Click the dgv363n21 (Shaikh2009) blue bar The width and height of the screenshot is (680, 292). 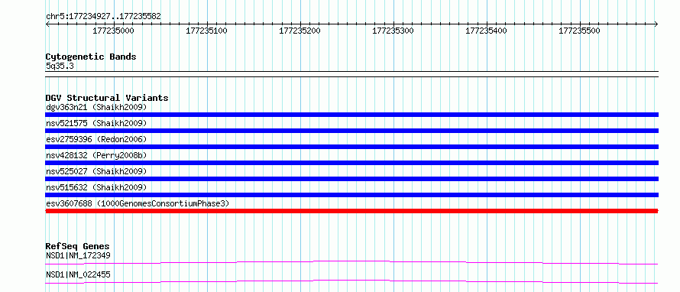coord(351,115)
